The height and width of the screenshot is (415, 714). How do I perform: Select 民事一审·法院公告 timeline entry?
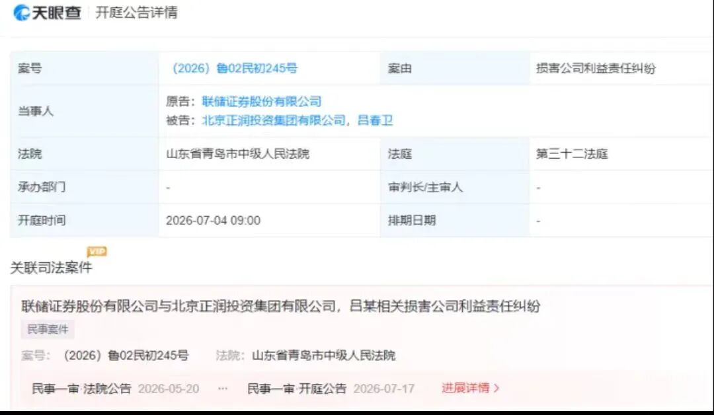click(x=81, y=389)
